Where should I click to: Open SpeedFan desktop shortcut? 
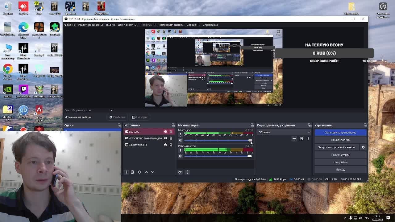[x=70, y=8]
